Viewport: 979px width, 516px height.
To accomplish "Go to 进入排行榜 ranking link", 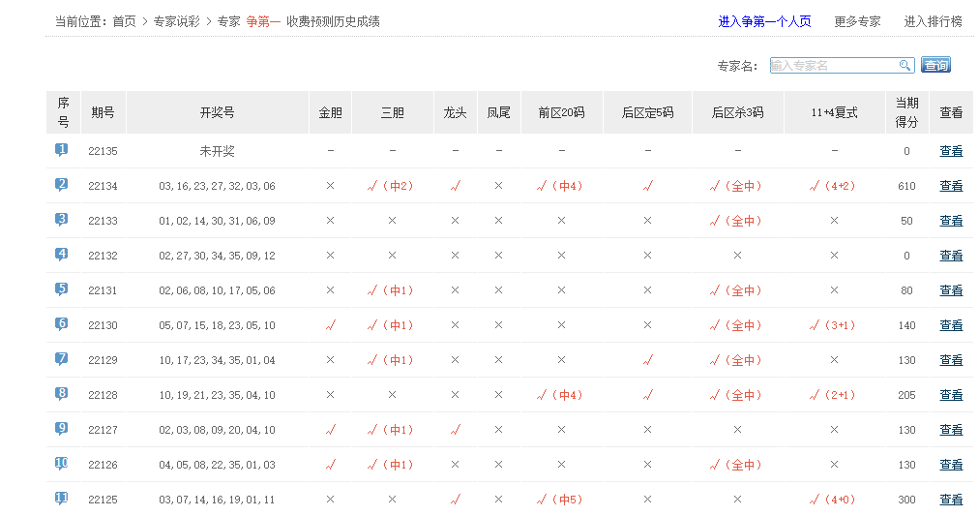I will (933, 21).
